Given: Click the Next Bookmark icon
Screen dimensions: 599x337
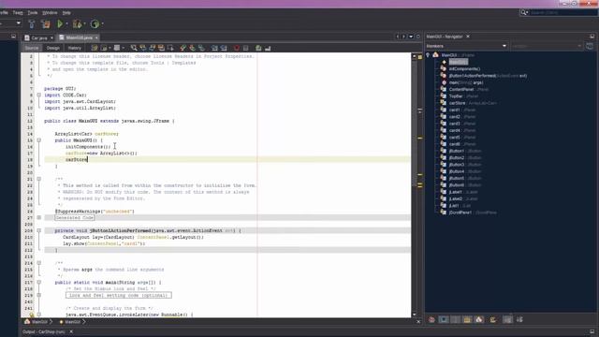Looking at the screenshot, I should pyautogui.click(x=192, y=48).
